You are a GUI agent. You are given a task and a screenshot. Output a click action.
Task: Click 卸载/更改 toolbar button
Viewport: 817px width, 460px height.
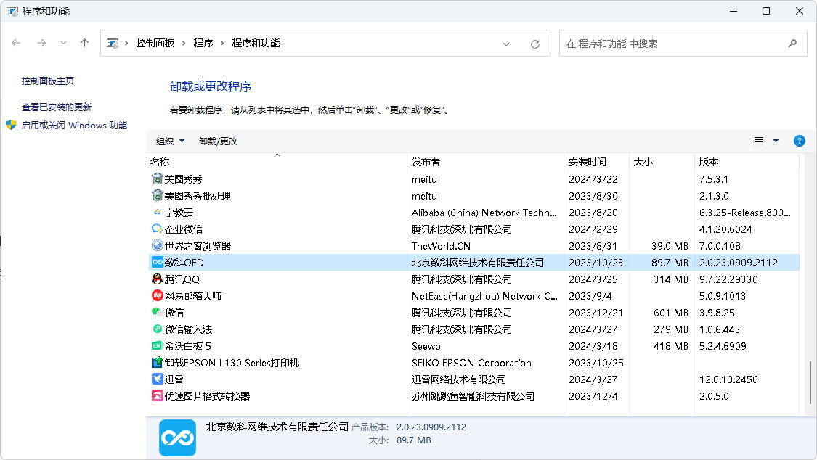tap(218, 141)
